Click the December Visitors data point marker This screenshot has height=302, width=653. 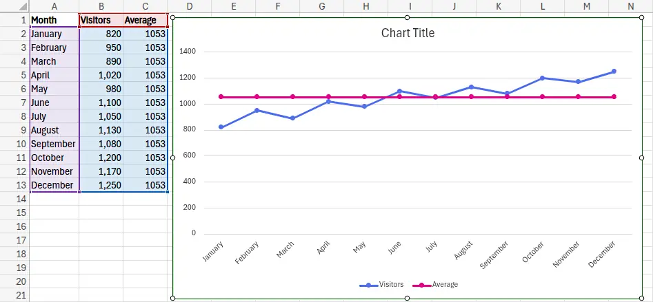(x=614, y=72)
